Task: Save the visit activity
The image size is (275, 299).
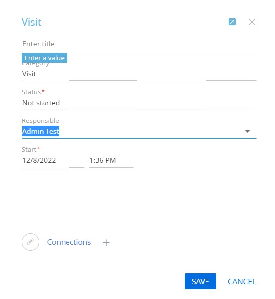Action: point(201,281)
